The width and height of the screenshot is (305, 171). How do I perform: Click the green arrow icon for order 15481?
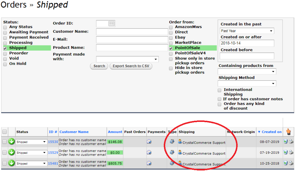tap(12, 163)
